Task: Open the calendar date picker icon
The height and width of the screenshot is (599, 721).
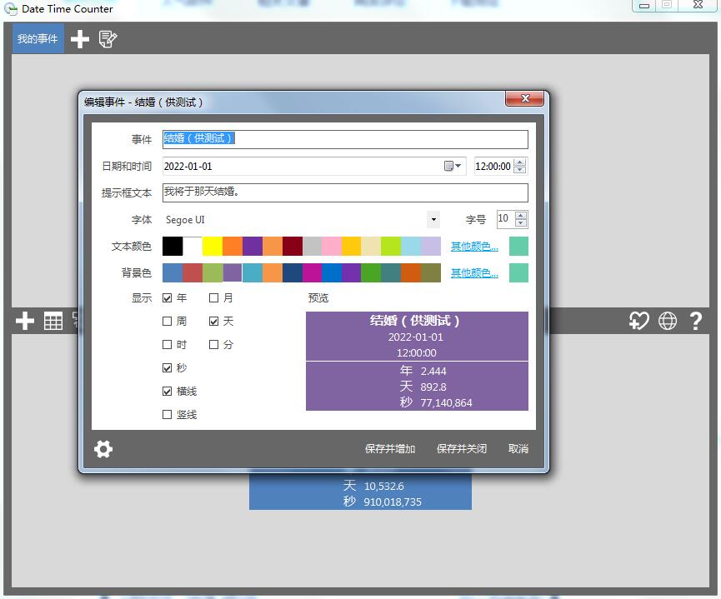Action: (453, 166)
